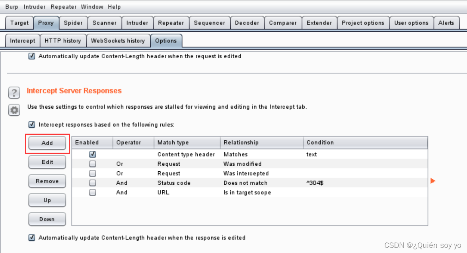Move rule with the Down button

47,219
